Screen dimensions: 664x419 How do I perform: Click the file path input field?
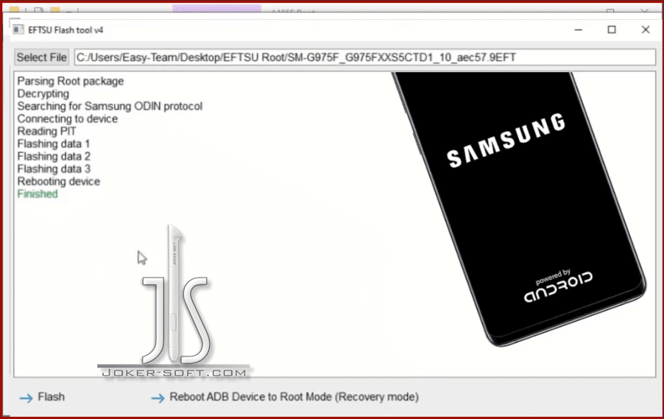pyautogui.click(x=365, y=57)
